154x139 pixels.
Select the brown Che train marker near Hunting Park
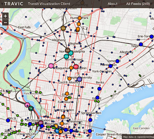(63, 28)
